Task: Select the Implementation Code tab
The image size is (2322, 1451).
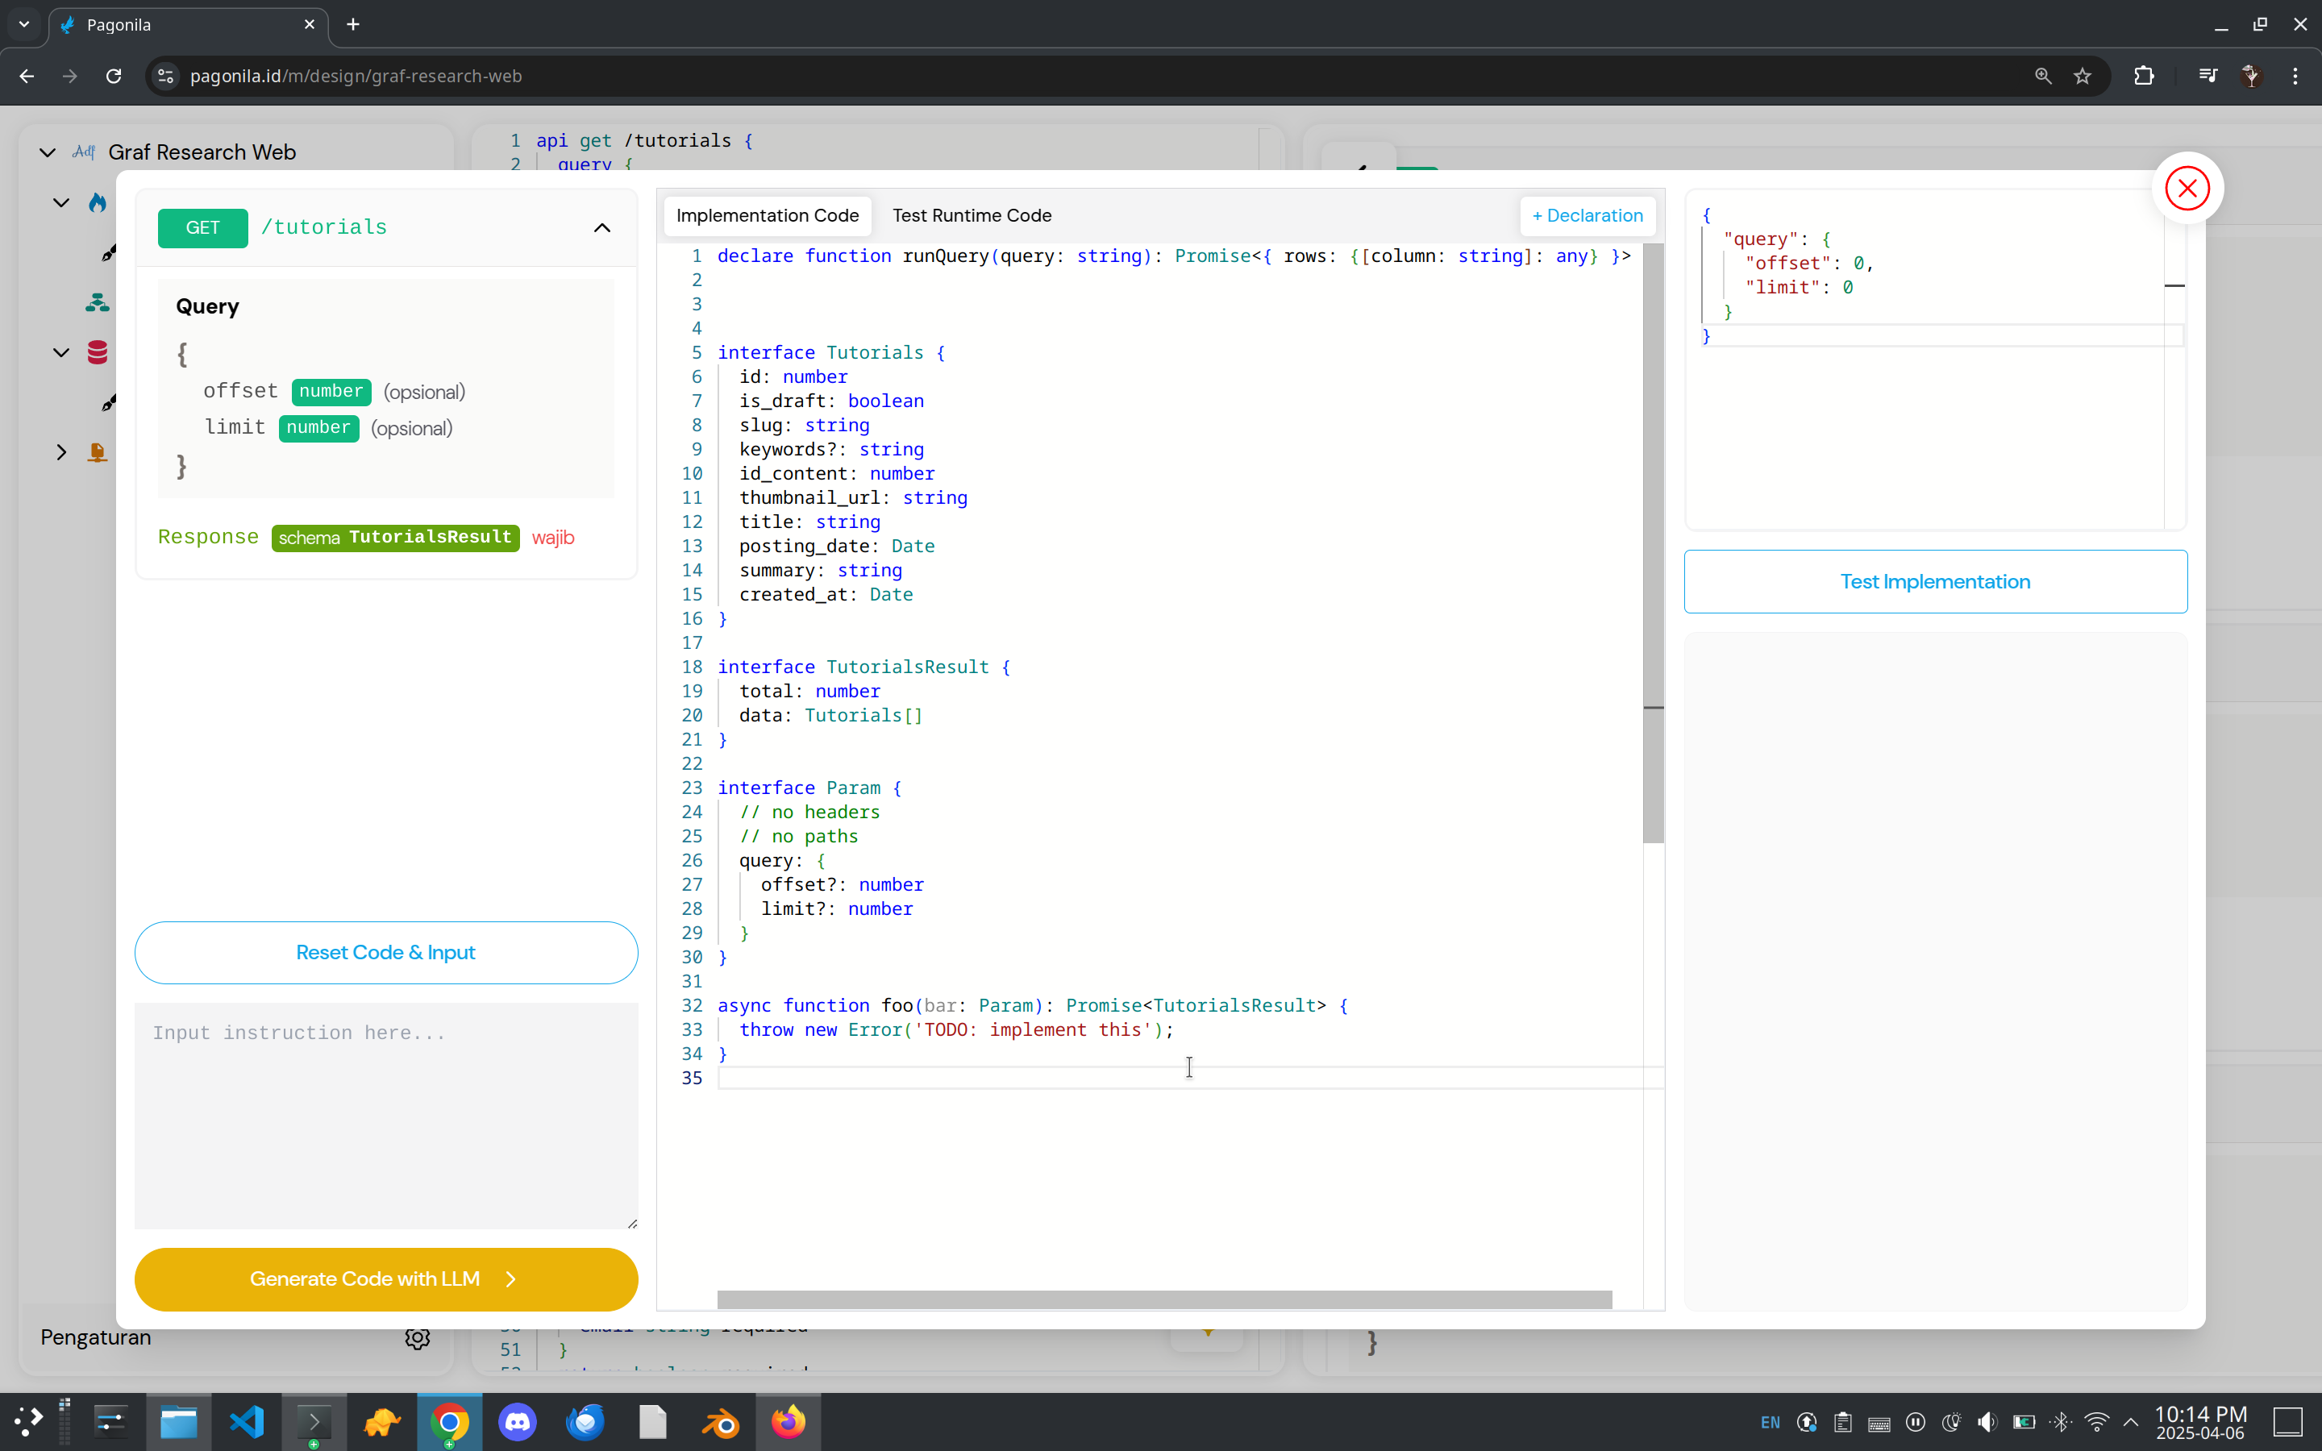Action: pyautogui.click(x=767, y=216)
